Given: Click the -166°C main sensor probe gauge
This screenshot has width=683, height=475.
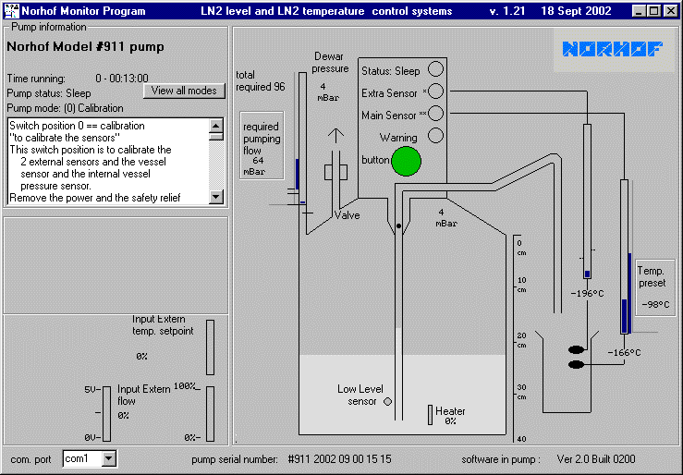Looking at the screenshot, I should (624, 257).
